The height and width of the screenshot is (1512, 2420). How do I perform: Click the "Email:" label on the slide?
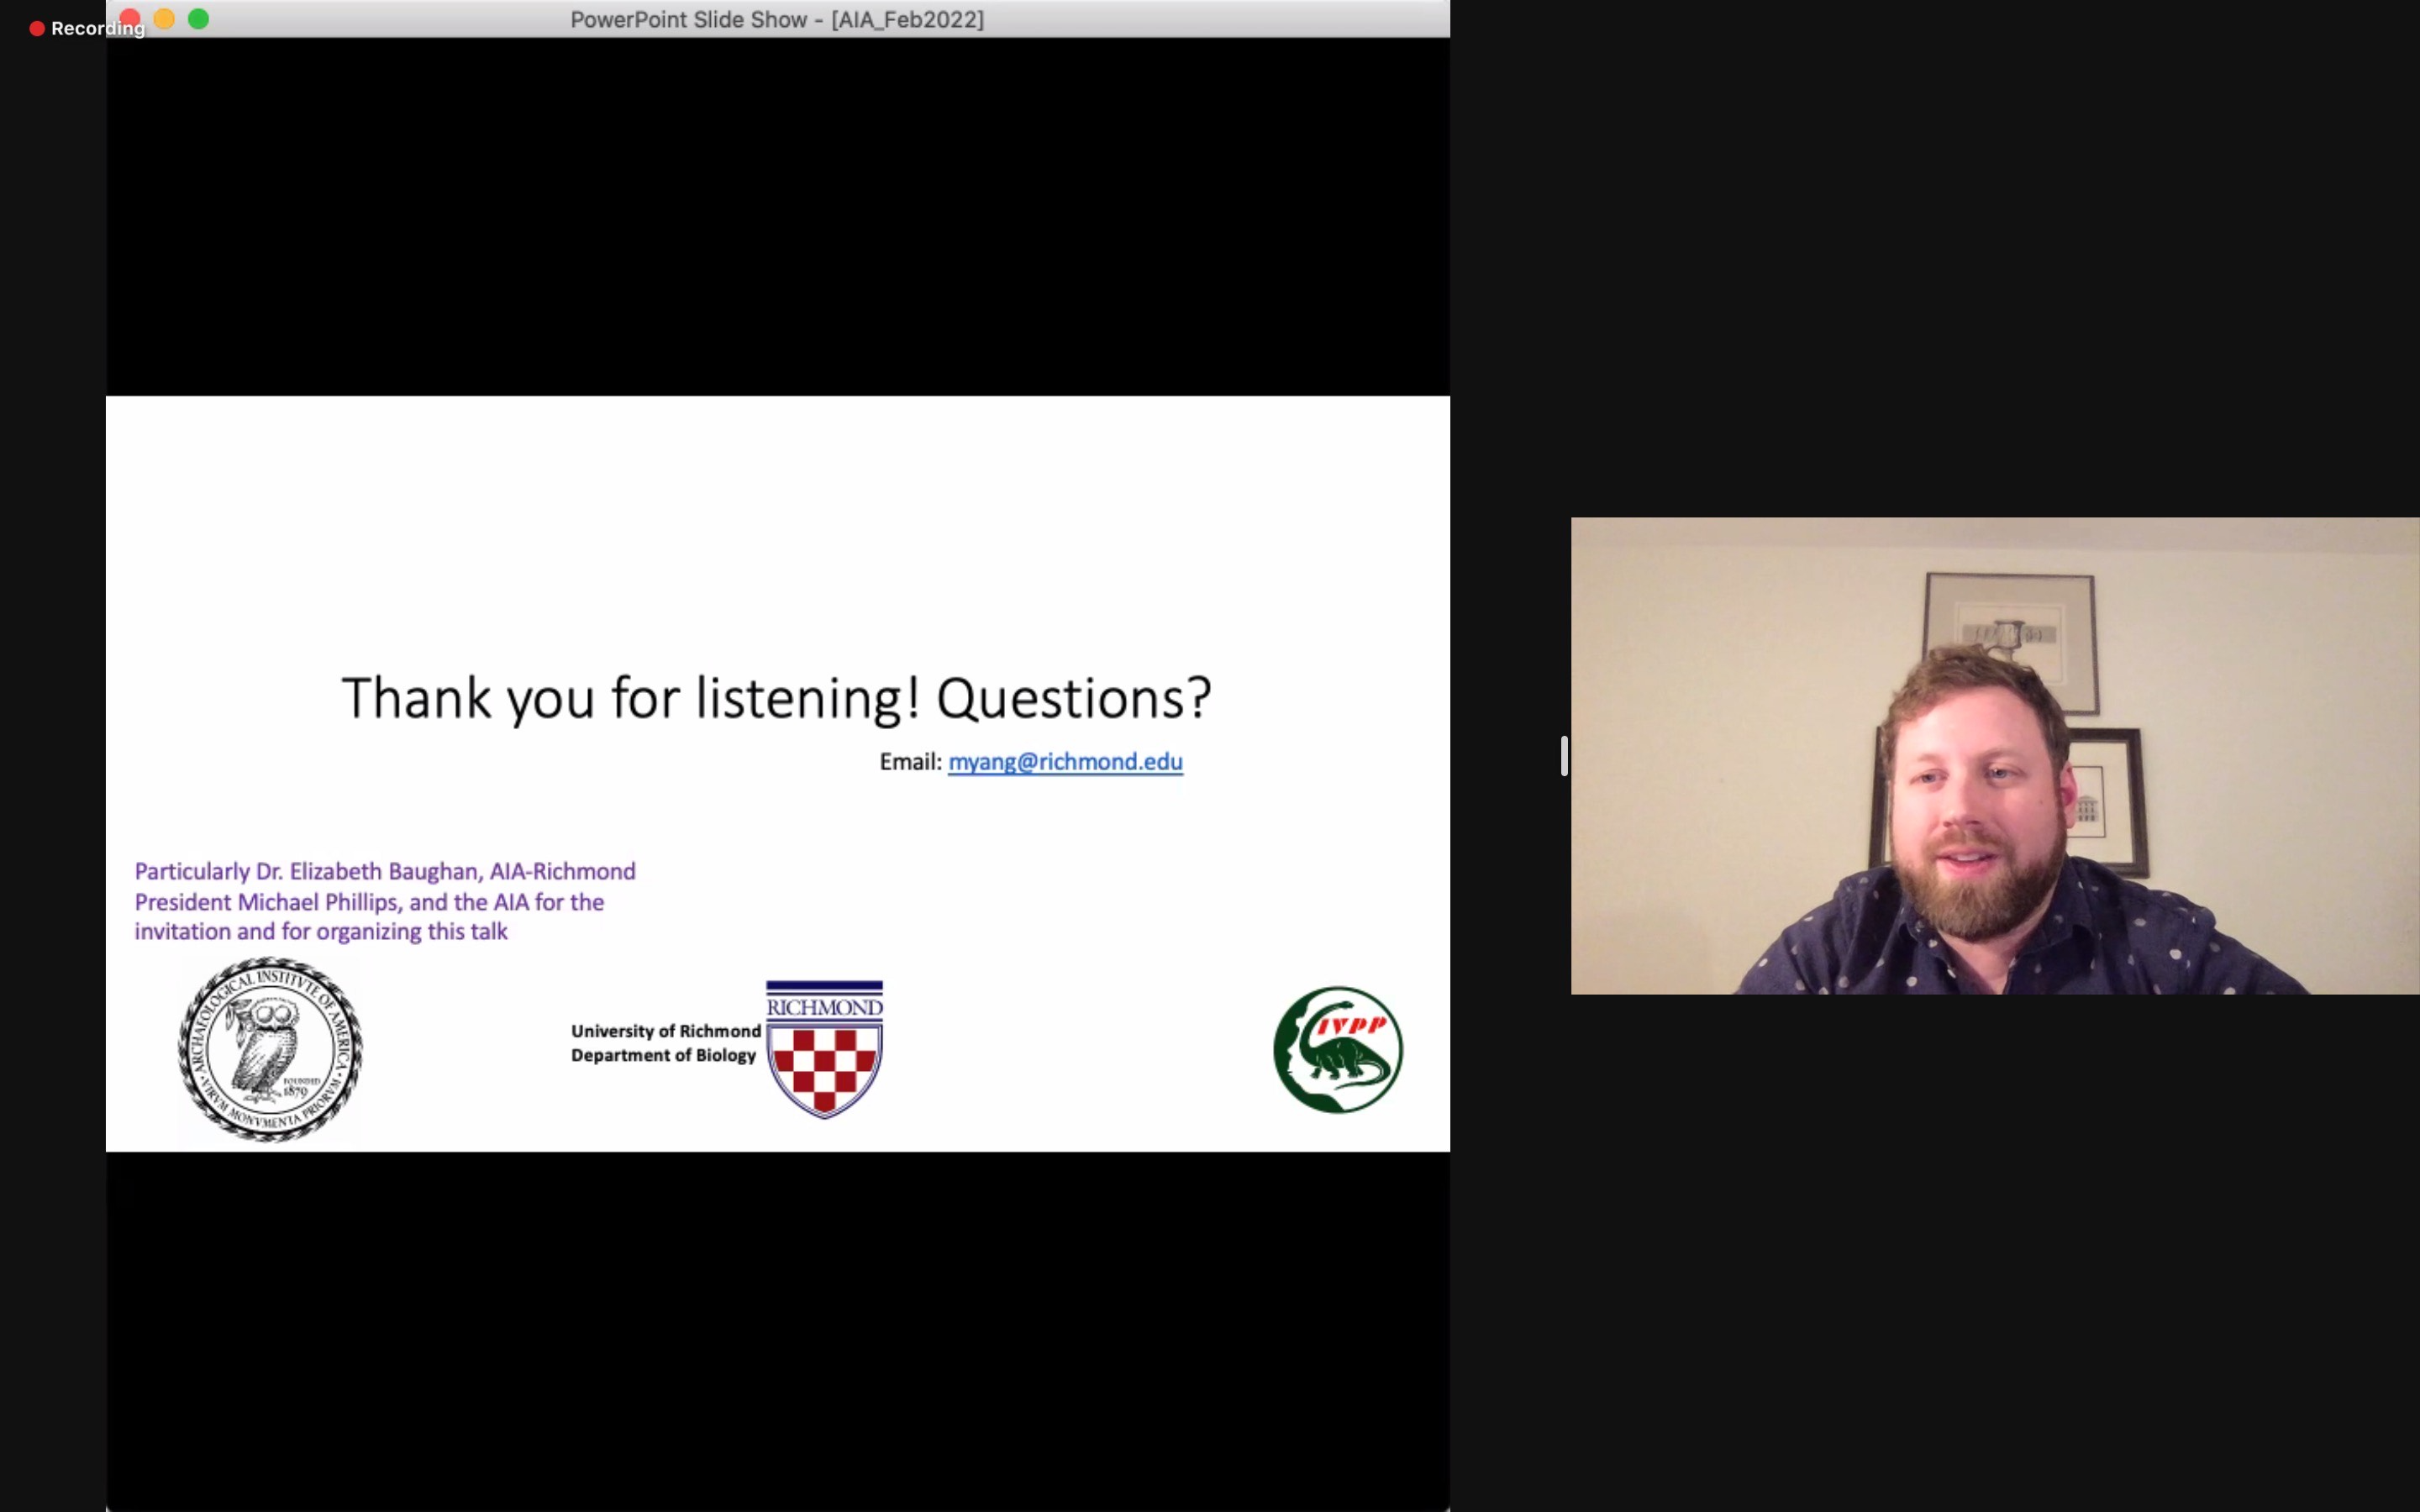point(910,762)
